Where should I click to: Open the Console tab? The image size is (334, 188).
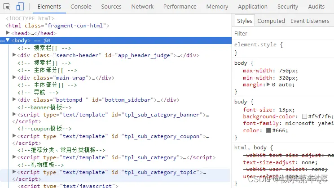click(81, 7)
